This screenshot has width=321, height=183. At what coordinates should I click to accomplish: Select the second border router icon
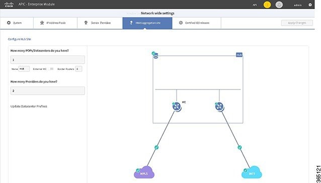coord(219,107)
